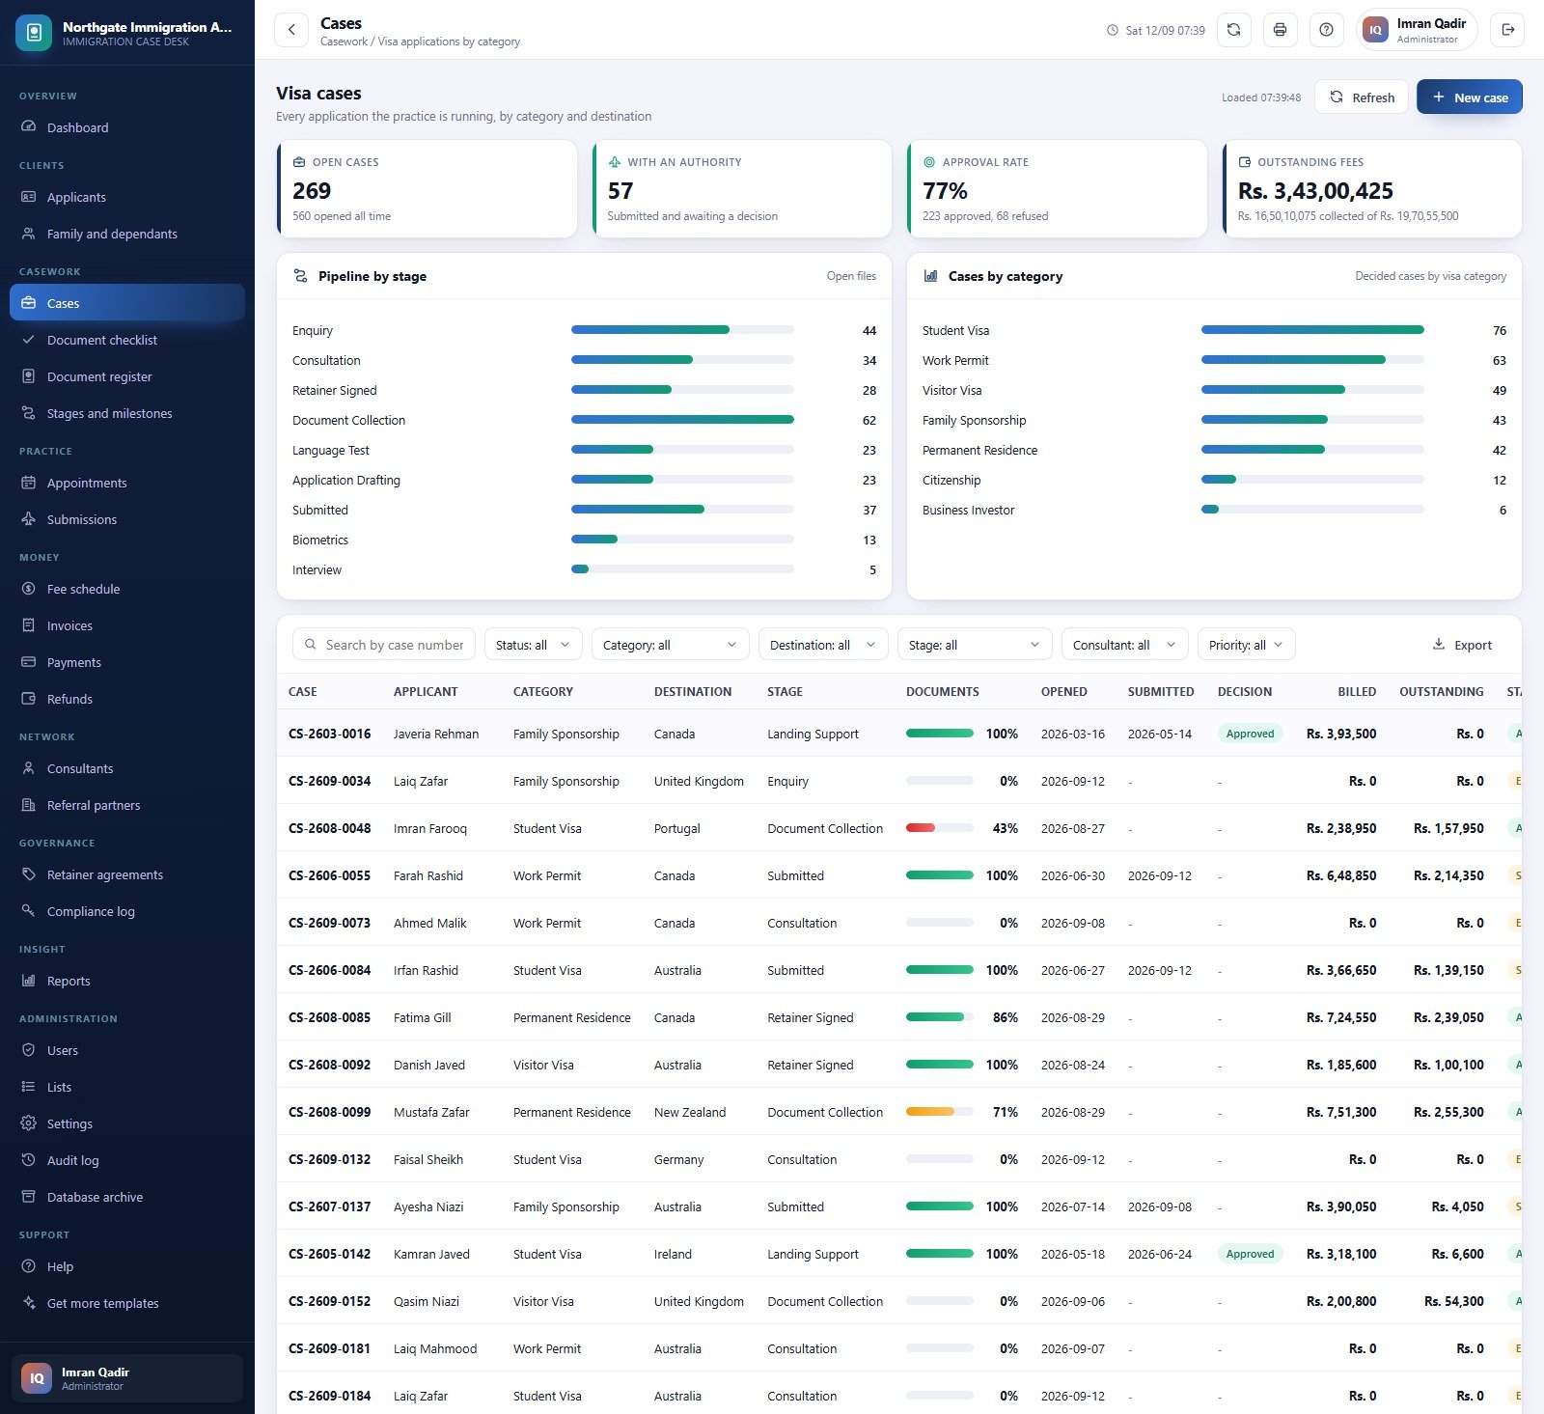Click the Family and dependants icon

29,234
